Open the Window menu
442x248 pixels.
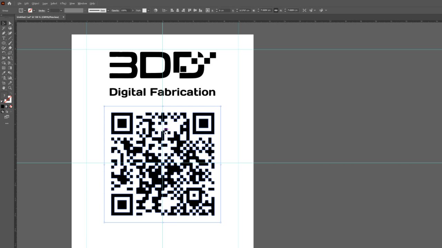pos(82,3)
